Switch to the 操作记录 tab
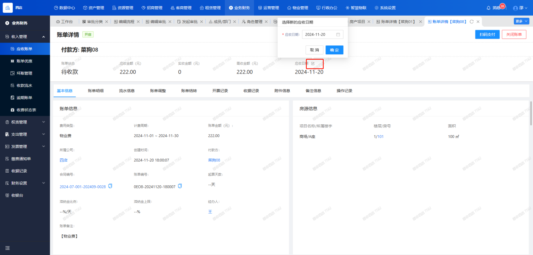The height and width of the screenshot is (255, 533). [x=345, y=91]
